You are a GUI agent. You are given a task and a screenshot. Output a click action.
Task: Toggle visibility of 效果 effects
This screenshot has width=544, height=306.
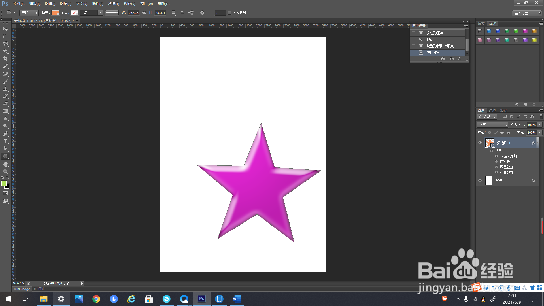pos(492,151)
